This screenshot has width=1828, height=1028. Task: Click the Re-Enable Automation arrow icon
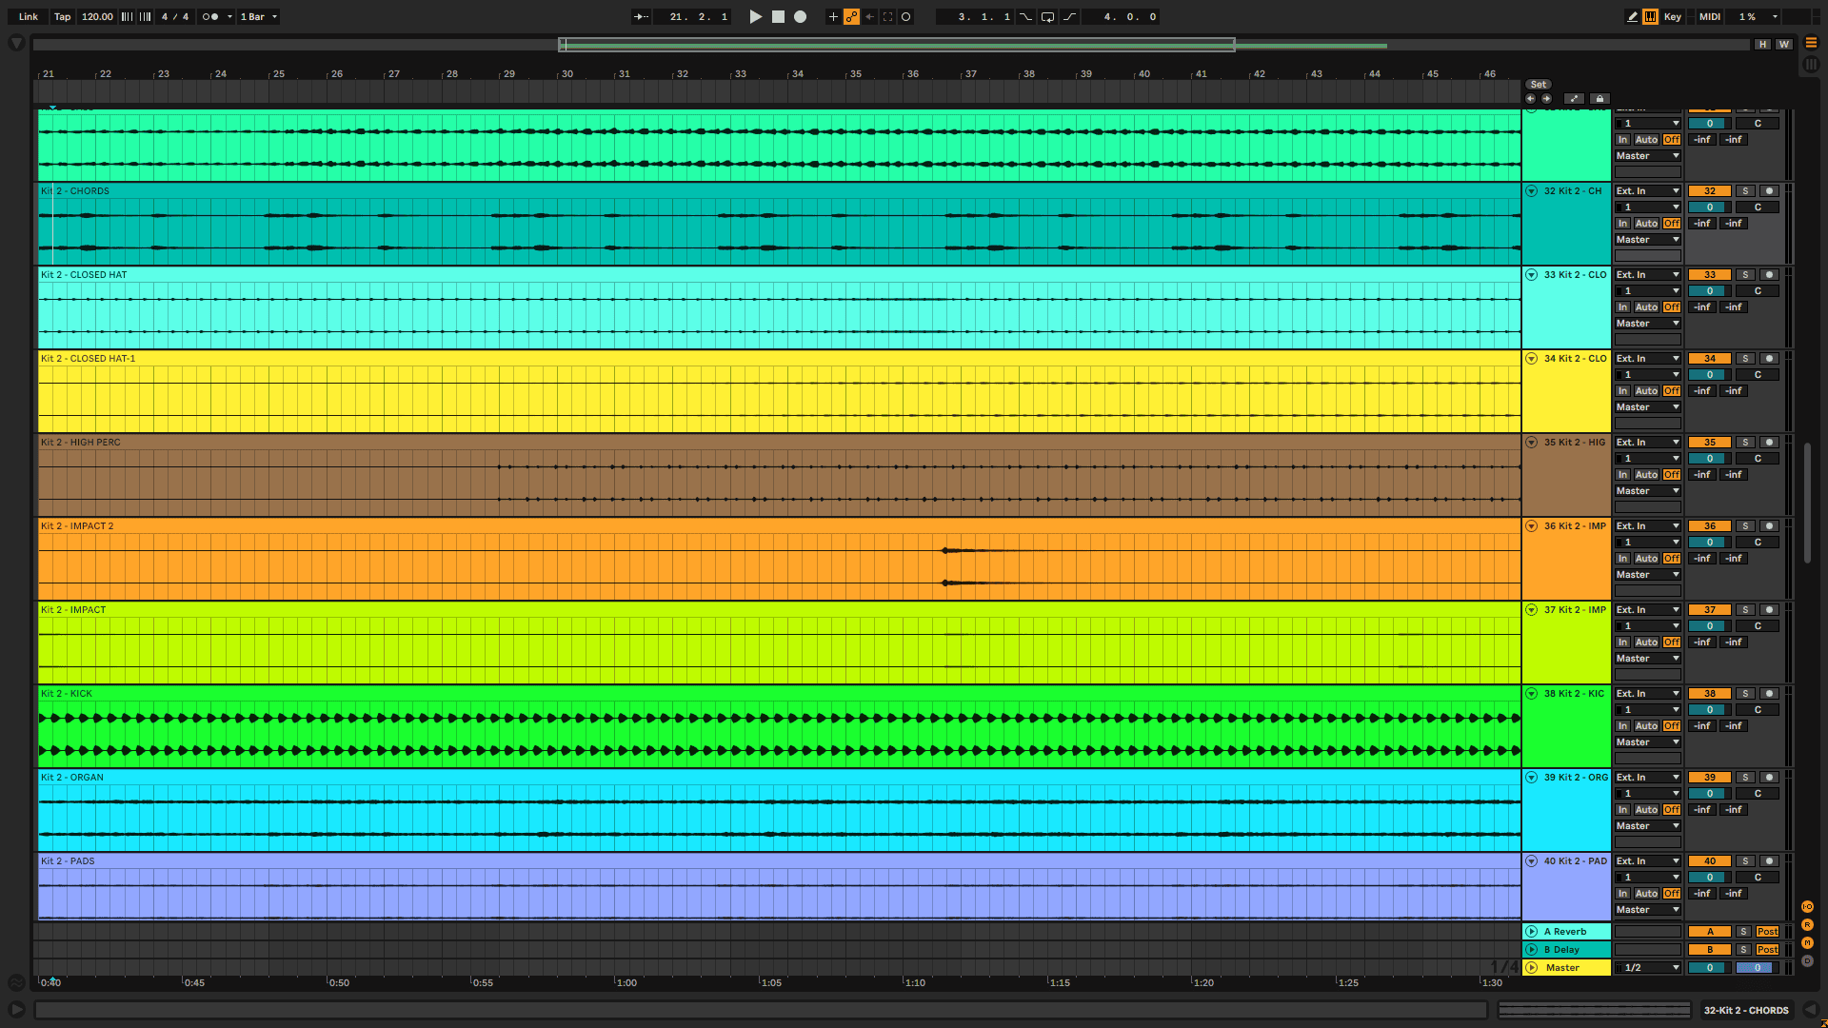[x=869, y=16]
